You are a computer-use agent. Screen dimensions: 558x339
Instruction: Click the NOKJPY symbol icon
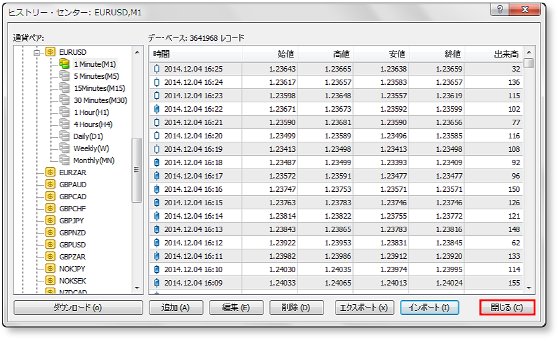50,269
